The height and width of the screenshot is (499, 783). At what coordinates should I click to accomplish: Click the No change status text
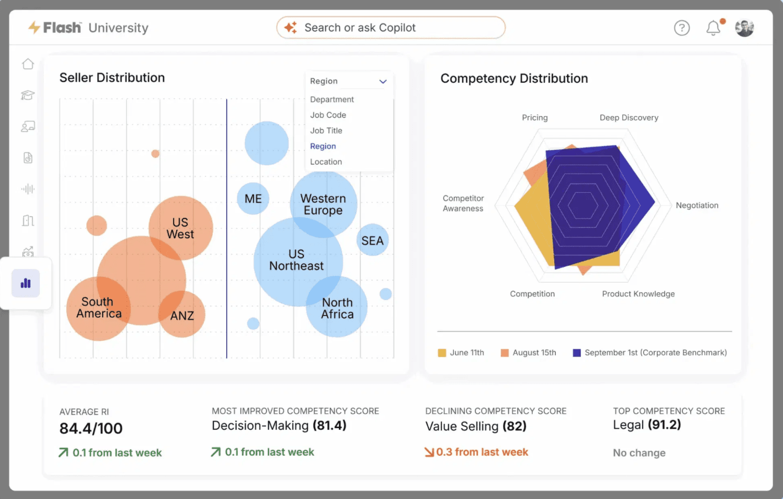point(639,453)
